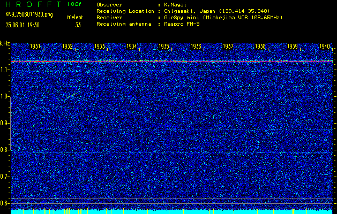Select location Chigasaki, Japan coordinates

pyautogui.click(x=217, y=11)
